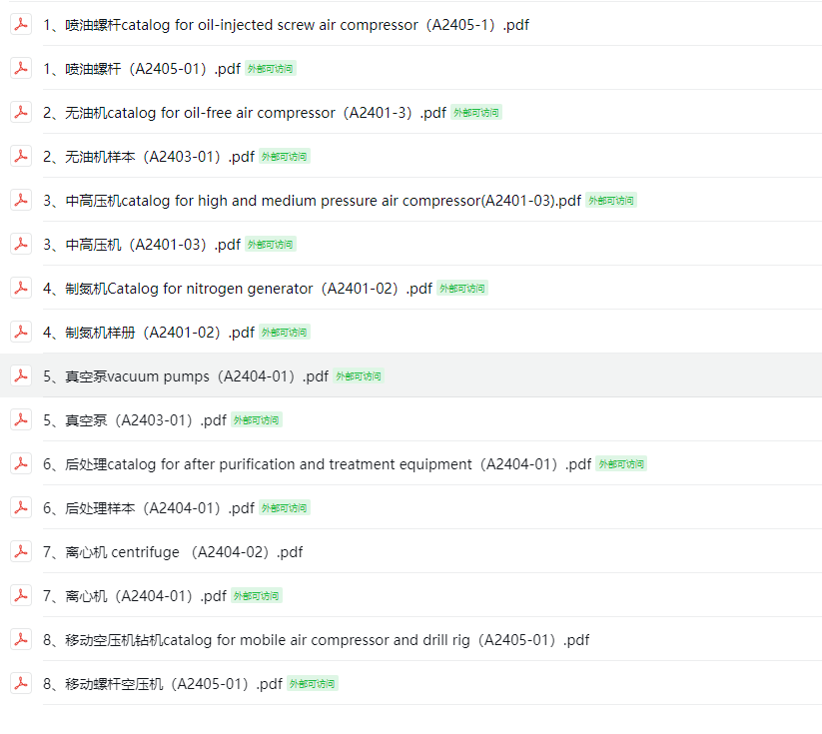This screenshot has height=734, width=822.
Task: Open file 3、中高压机（A2401-03）.pdf
Action: point(142,245)
